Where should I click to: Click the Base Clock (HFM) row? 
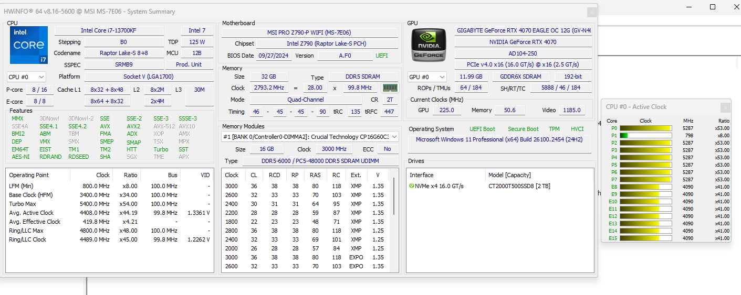click(x=109, y=195)
